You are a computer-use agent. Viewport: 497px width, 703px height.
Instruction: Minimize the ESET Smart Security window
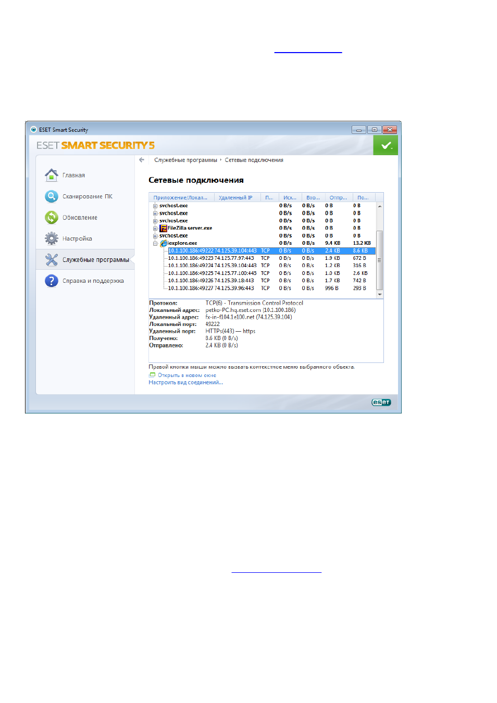coord(359,130)
